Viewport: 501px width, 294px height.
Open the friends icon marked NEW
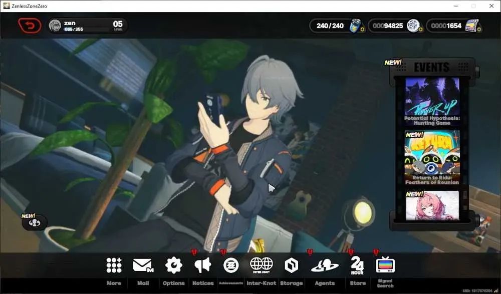click(x=35, y=222)
